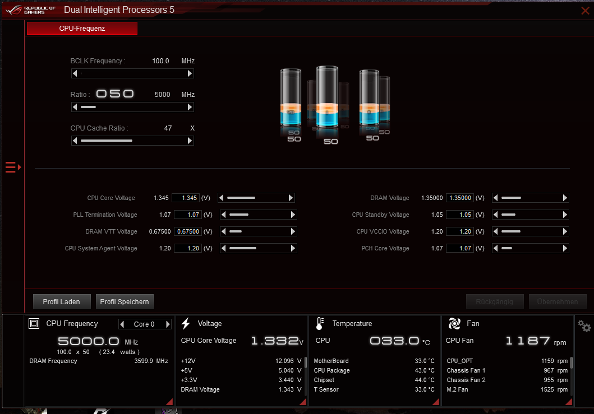Expand the Fan panel corner triangle
The width and height of the screenshot is (594, 414).
click(x=569, y=402)
